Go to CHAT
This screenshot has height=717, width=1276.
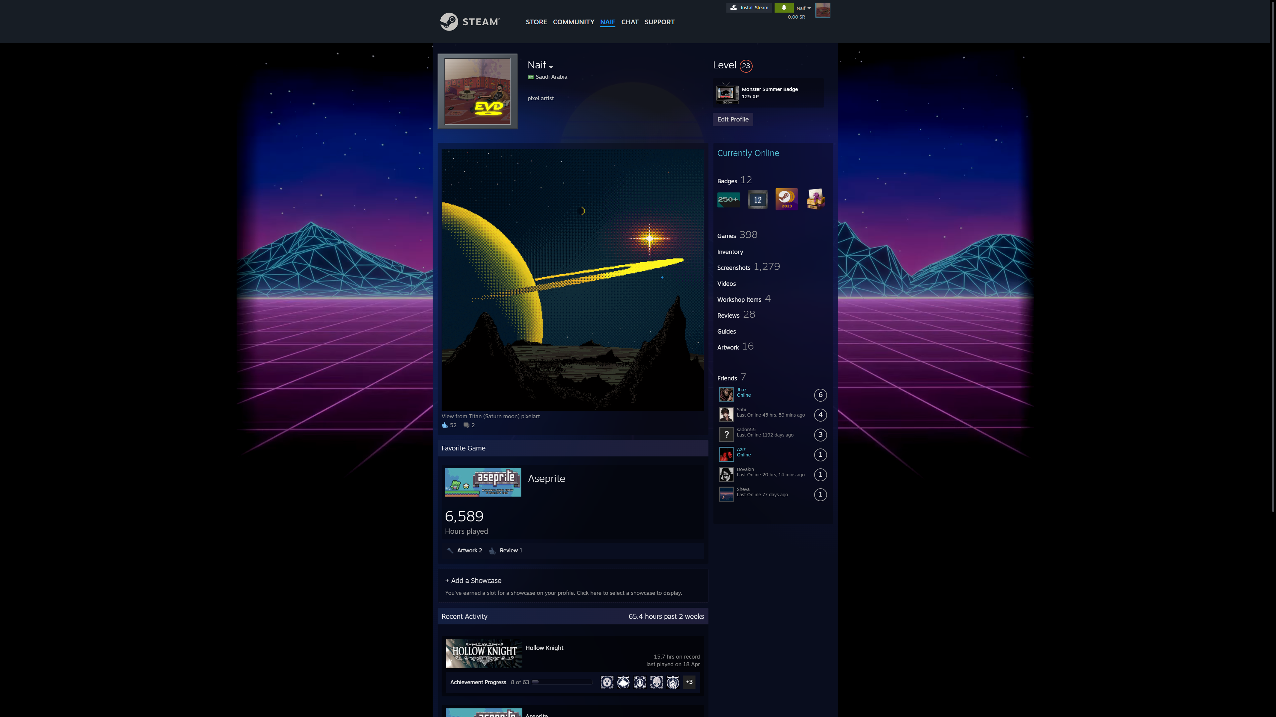point(630,22)
